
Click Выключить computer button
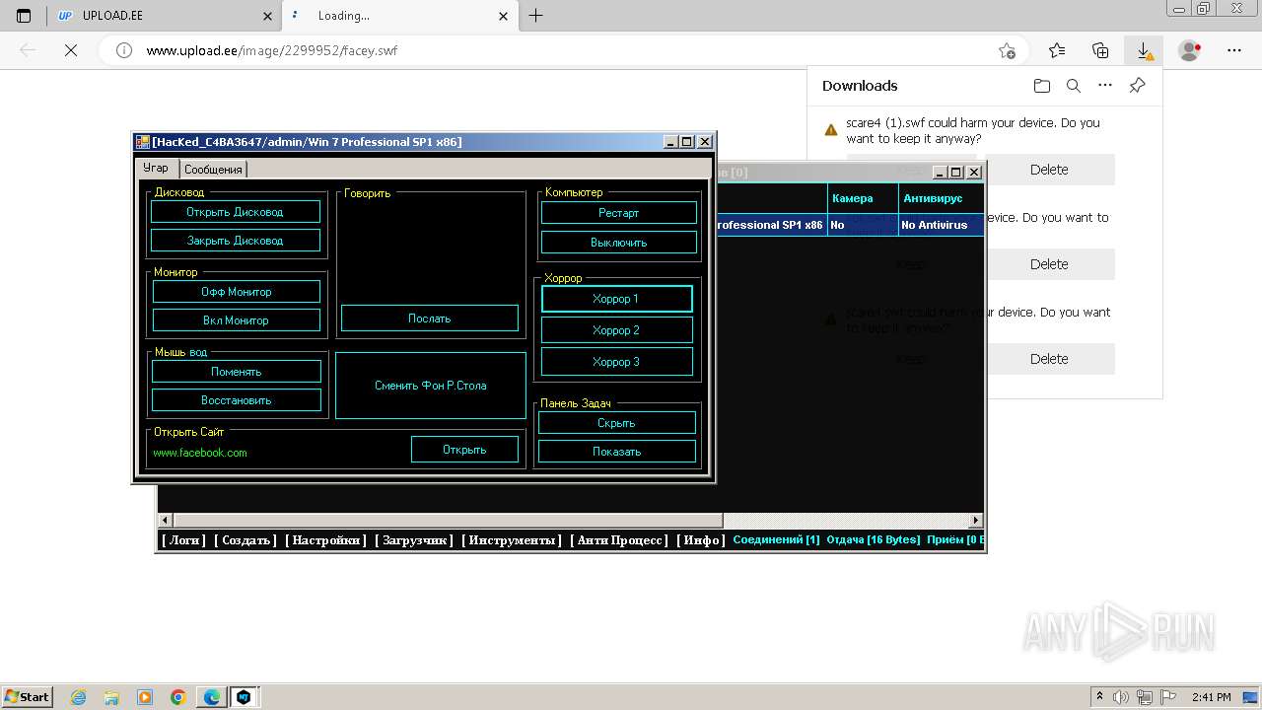619,243
